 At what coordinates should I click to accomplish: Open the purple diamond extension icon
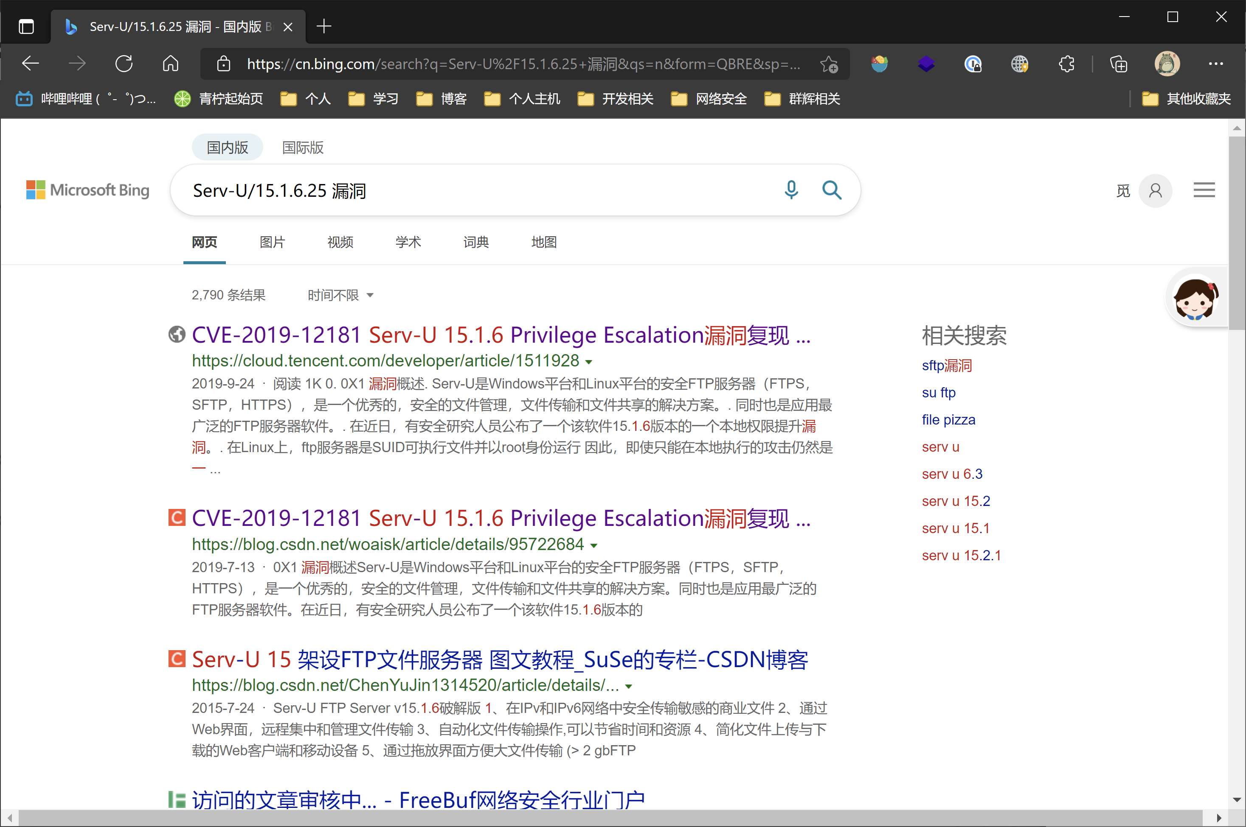tap(926, 64)
